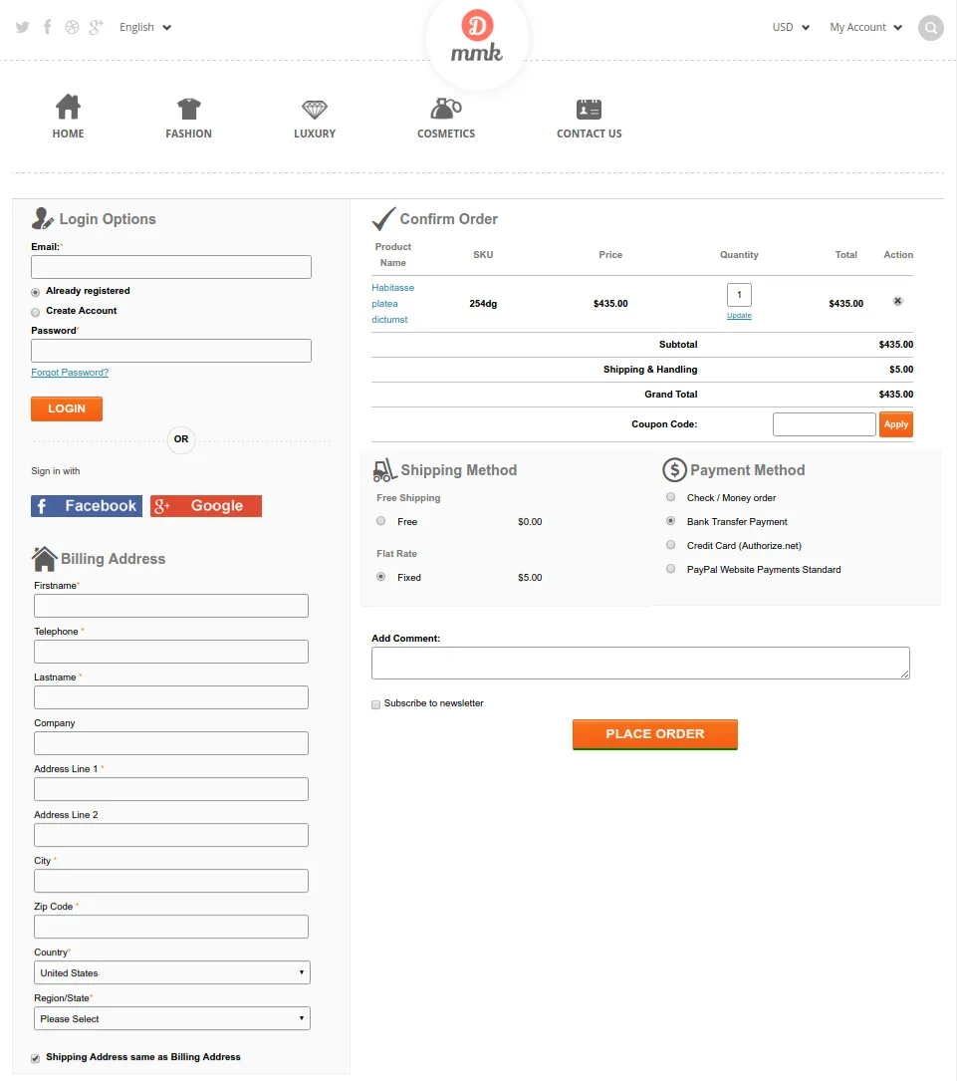This screenshot has height=1081, width=957.
Task: Focus the Lastname input field
Action: click(x=171, y=697)
